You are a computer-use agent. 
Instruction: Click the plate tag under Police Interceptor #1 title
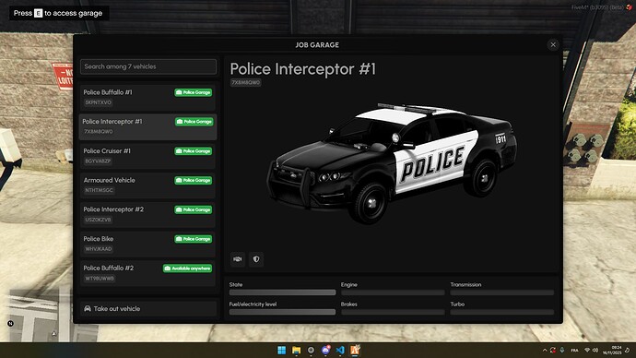click(246, 82)
